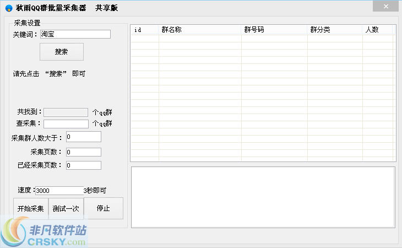Focus the 关键词 keyword field containing 淘宝
The height and width of the screenshot is (248, 402).
click(x=75, y=34)
